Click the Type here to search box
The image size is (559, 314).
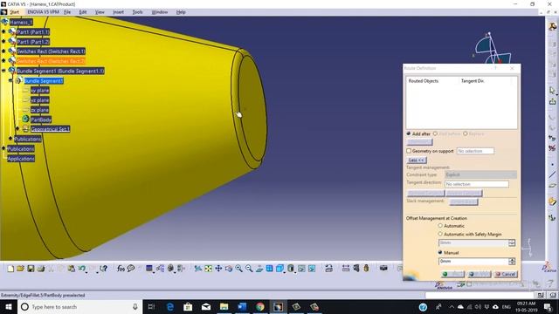point(79,307)
